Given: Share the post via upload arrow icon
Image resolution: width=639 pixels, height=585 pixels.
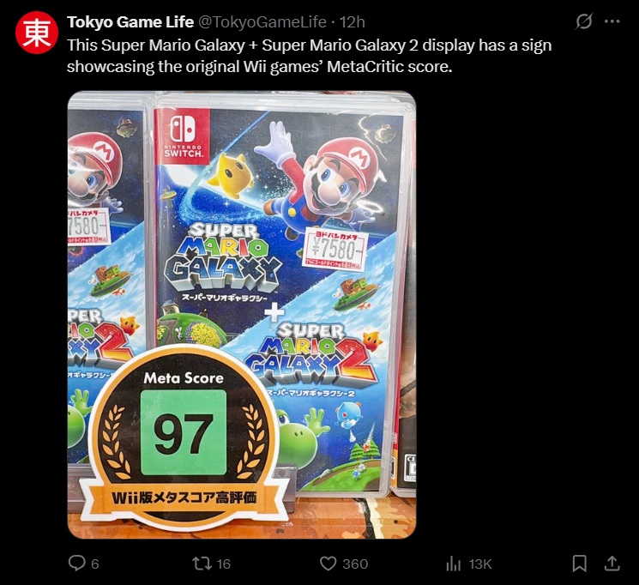Looking at the screenshot, I should 612,564.
